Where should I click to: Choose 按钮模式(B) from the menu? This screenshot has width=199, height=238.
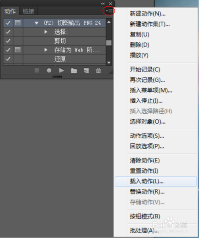(156, 217)
